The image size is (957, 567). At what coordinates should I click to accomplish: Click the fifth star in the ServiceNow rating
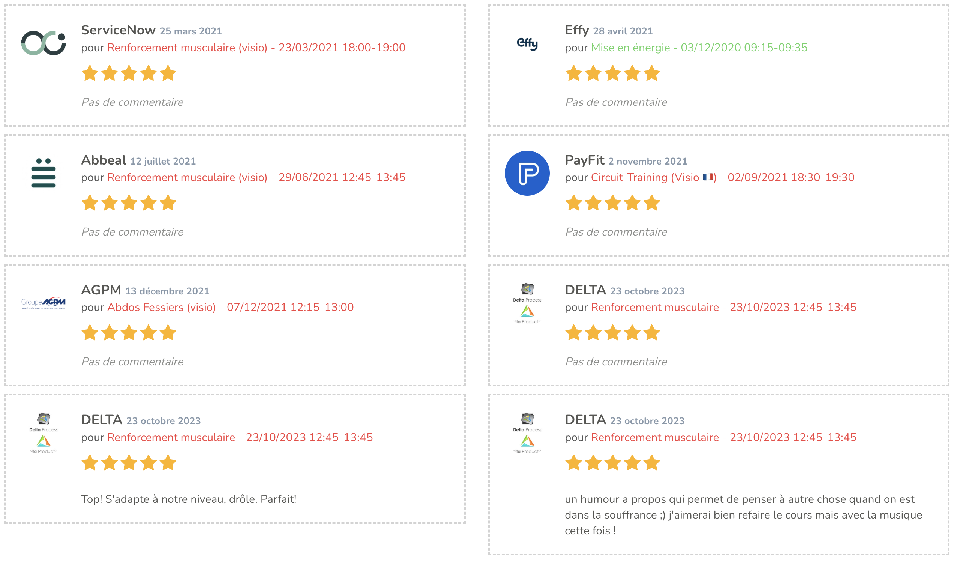[x=168, y=73]
